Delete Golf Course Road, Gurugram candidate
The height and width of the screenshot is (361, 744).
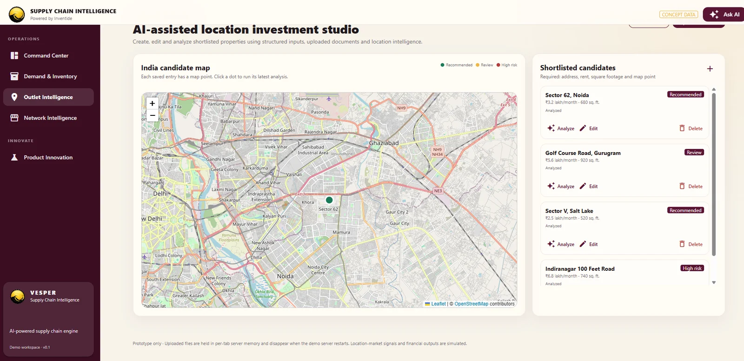tap(691, 186)
